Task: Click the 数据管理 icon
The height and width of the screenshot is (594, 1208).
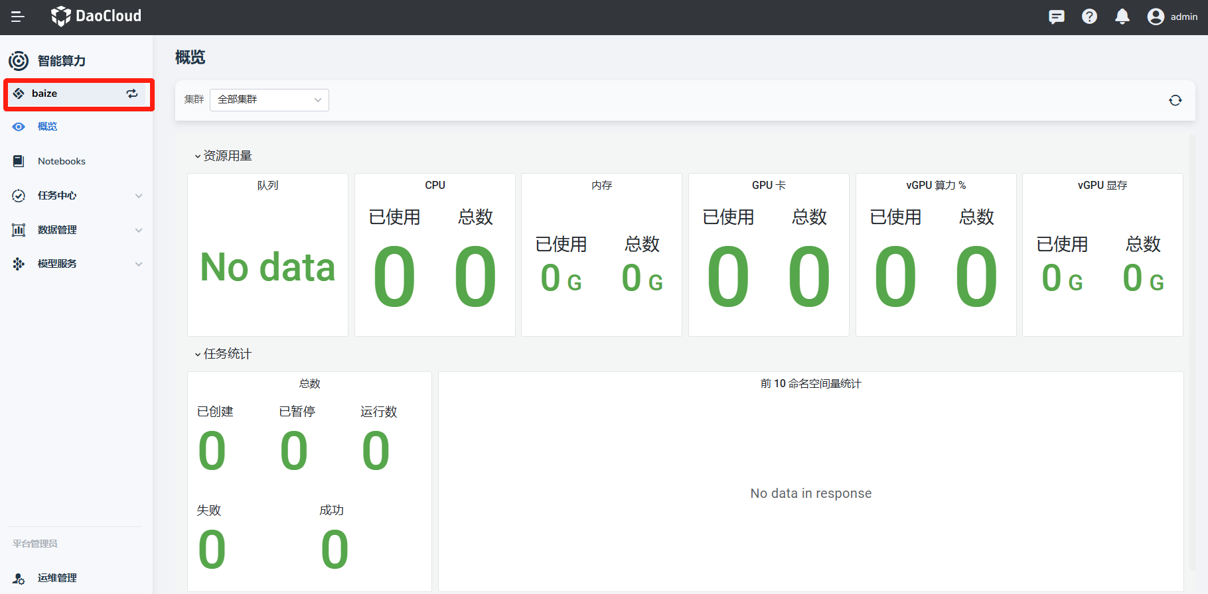Action: point(19,230)
